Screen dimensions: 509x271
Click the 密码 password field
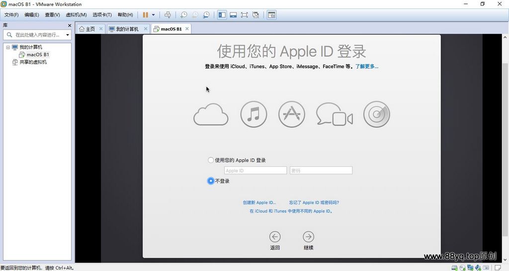(321, 171)
